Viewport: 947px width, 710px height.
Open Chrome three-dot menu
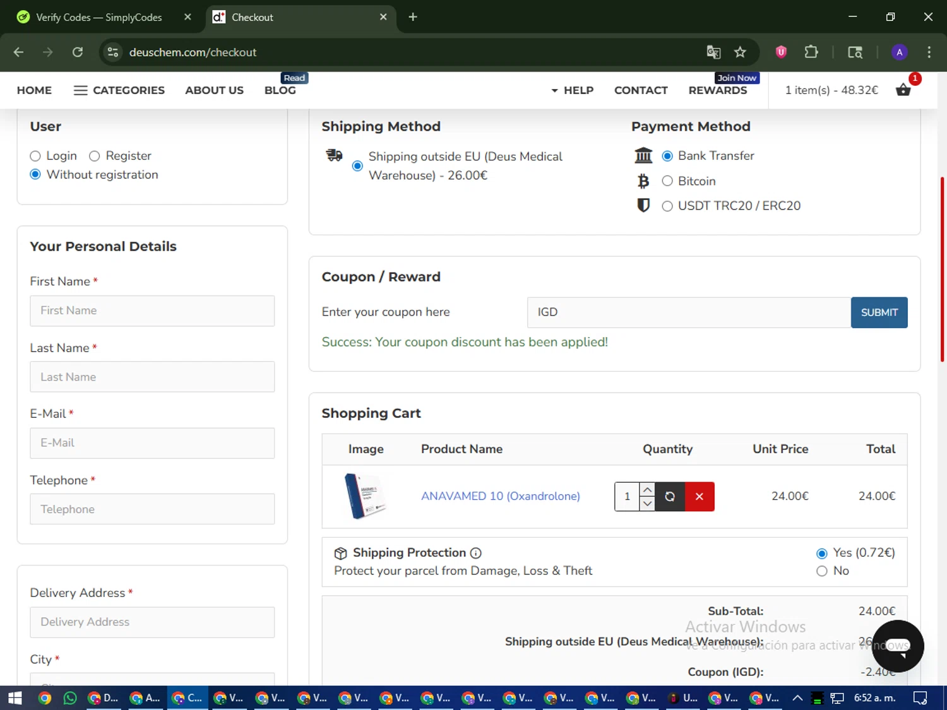(929, 52)
